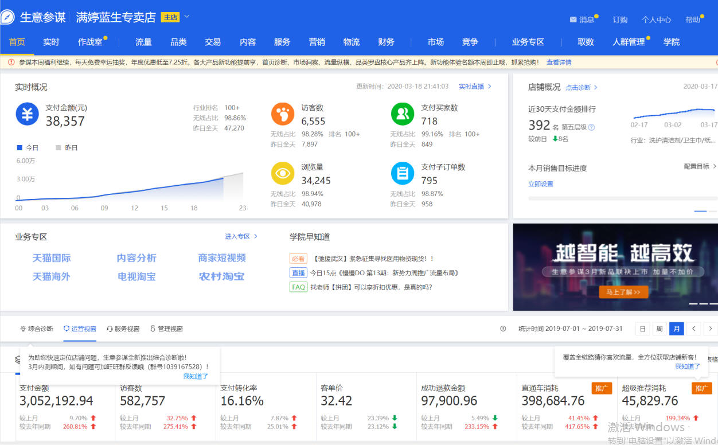Click the green 支付买家数 icon
718x445 pixels.
point(403,114)
